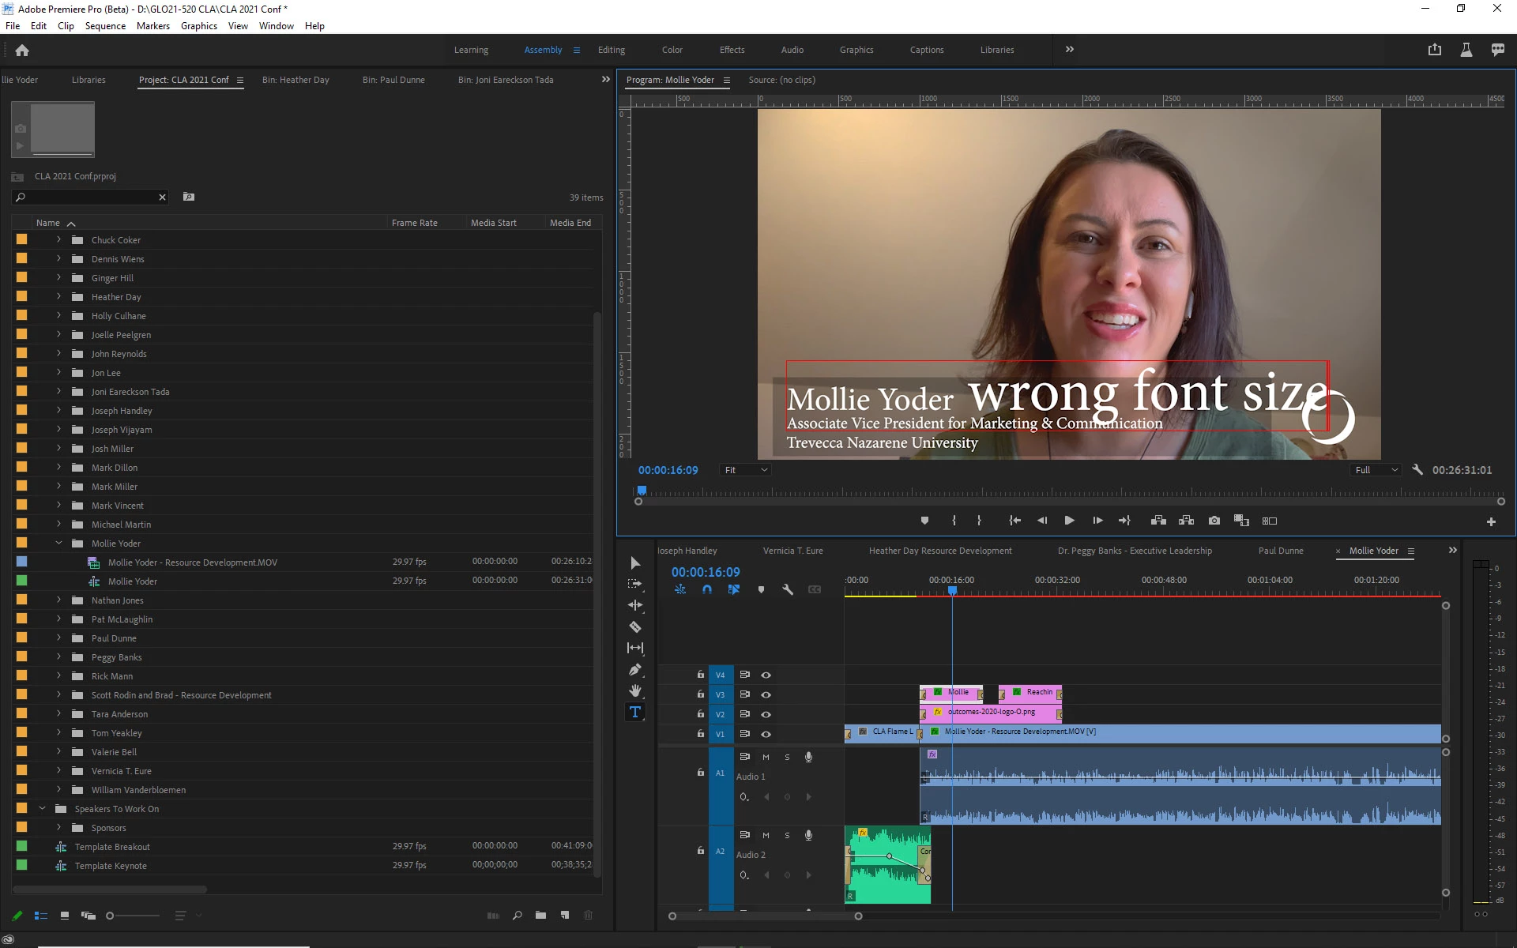
Task: Select the Razor tool
Action: pyautogui.click(x=634, y=627)
